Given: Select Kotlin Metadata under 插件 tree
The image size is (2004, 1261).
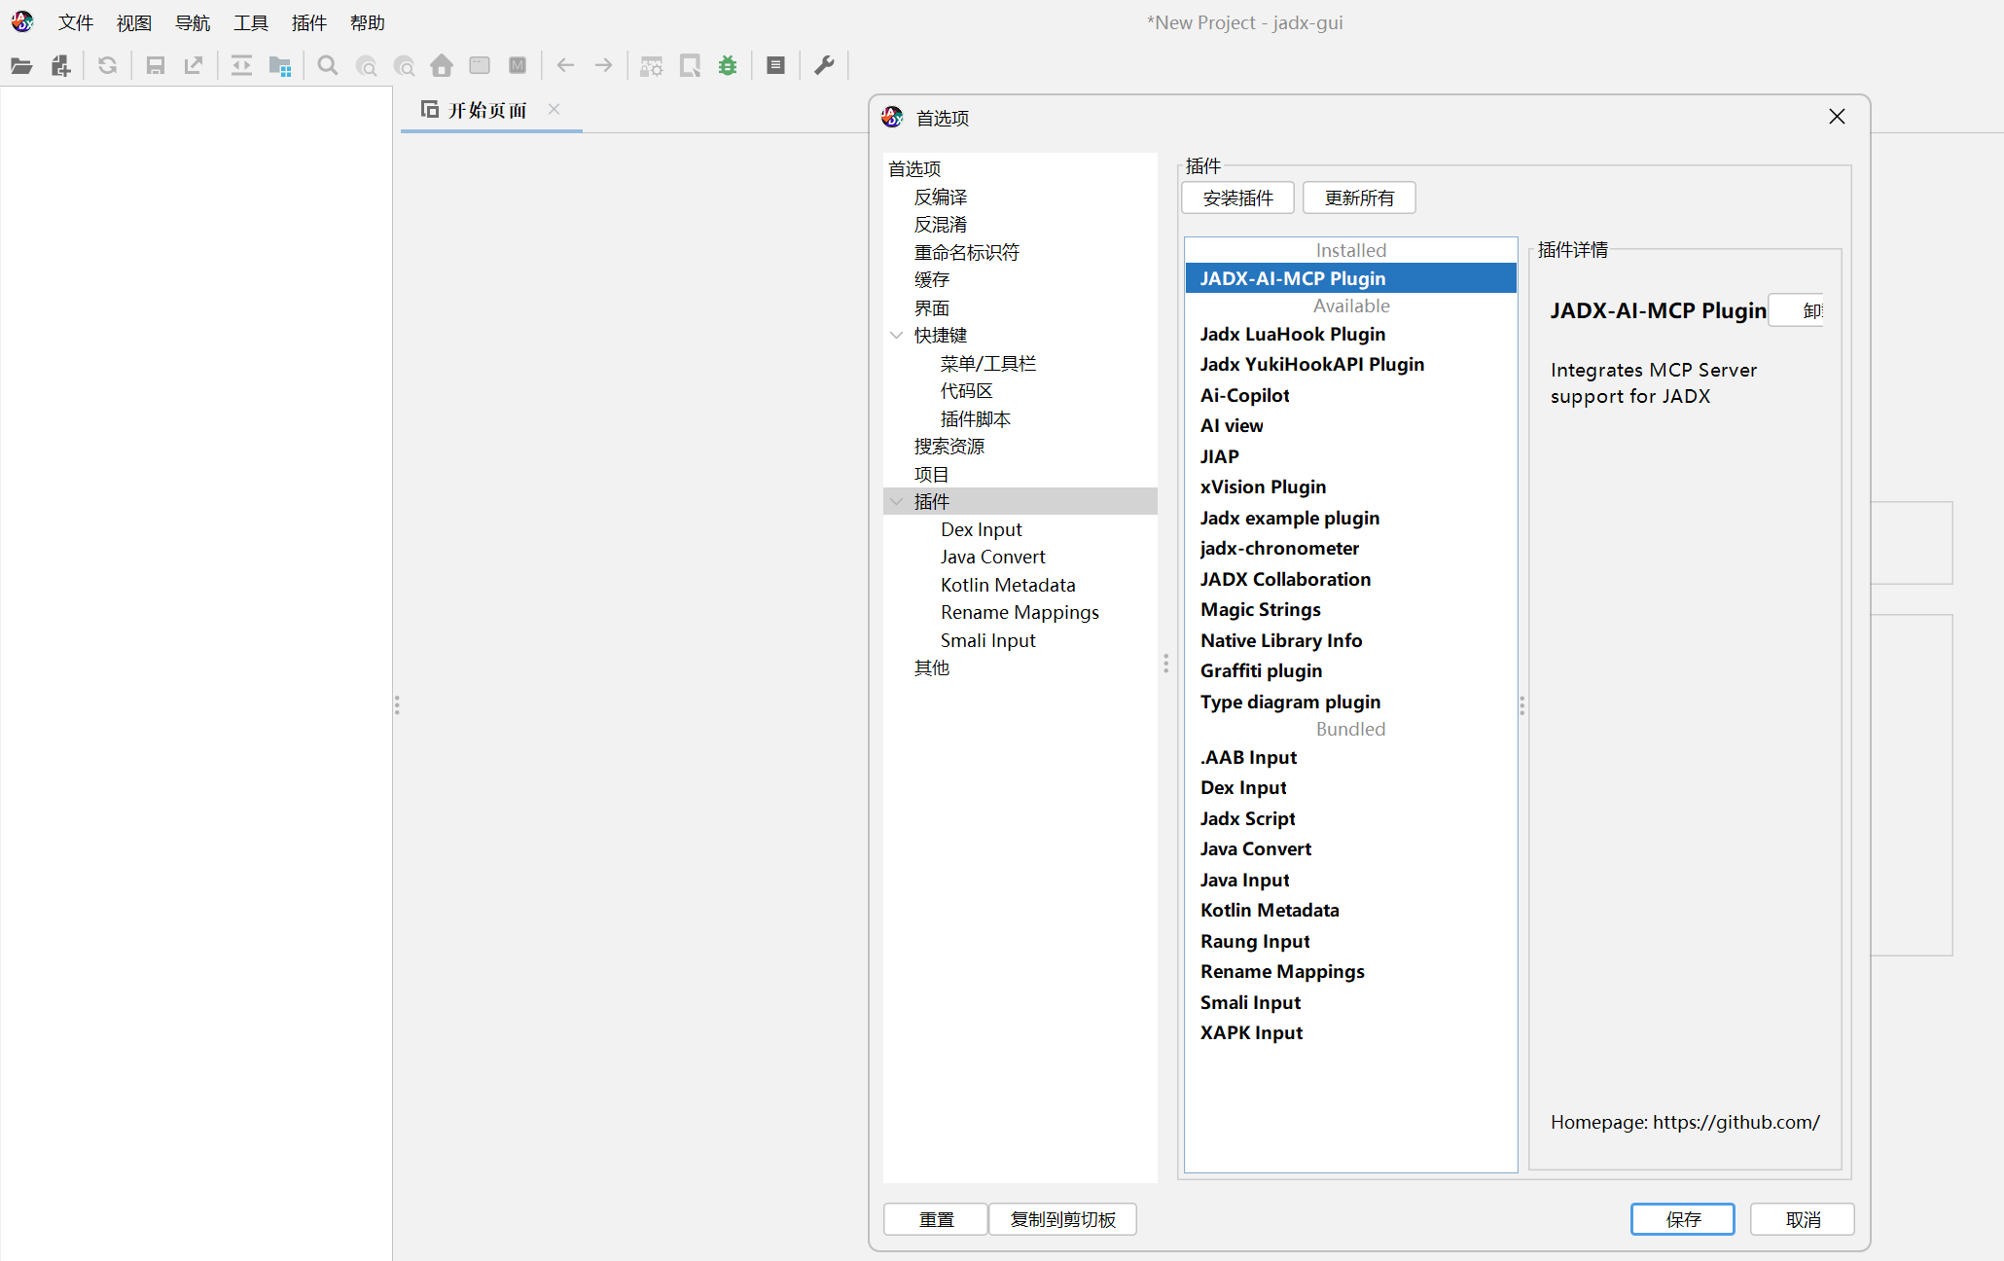Looking at the screenshot, I should [x=1007, y=585].
